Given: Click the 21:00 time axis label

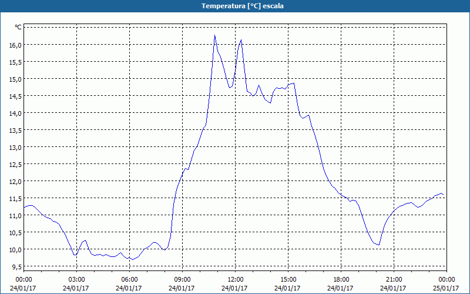Looking at the screenshot, I should (x=394, y=280).
